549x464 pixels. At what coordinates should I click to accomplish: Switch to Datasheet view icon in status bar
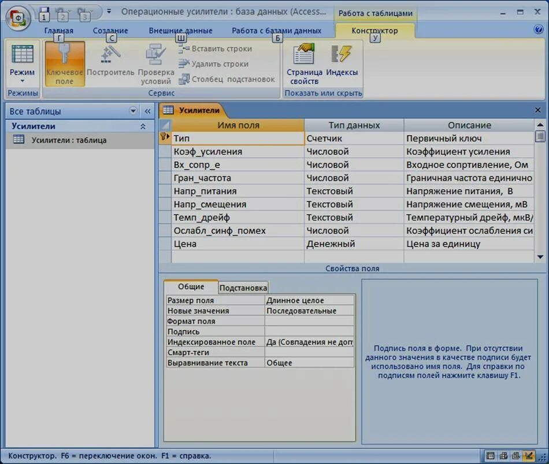(491, 455)
